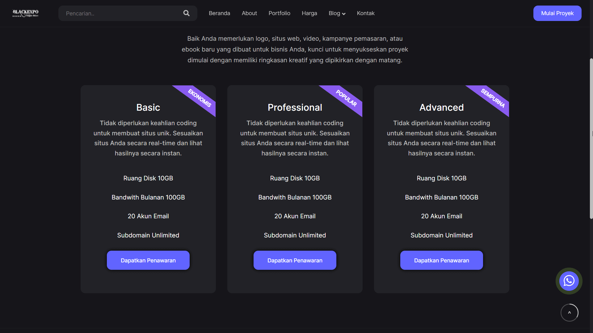The width and height of the screenshot is (593, 333).
Task: Click Dapatkan Penawaran on the Advanced plan
Action: [441, 260]
